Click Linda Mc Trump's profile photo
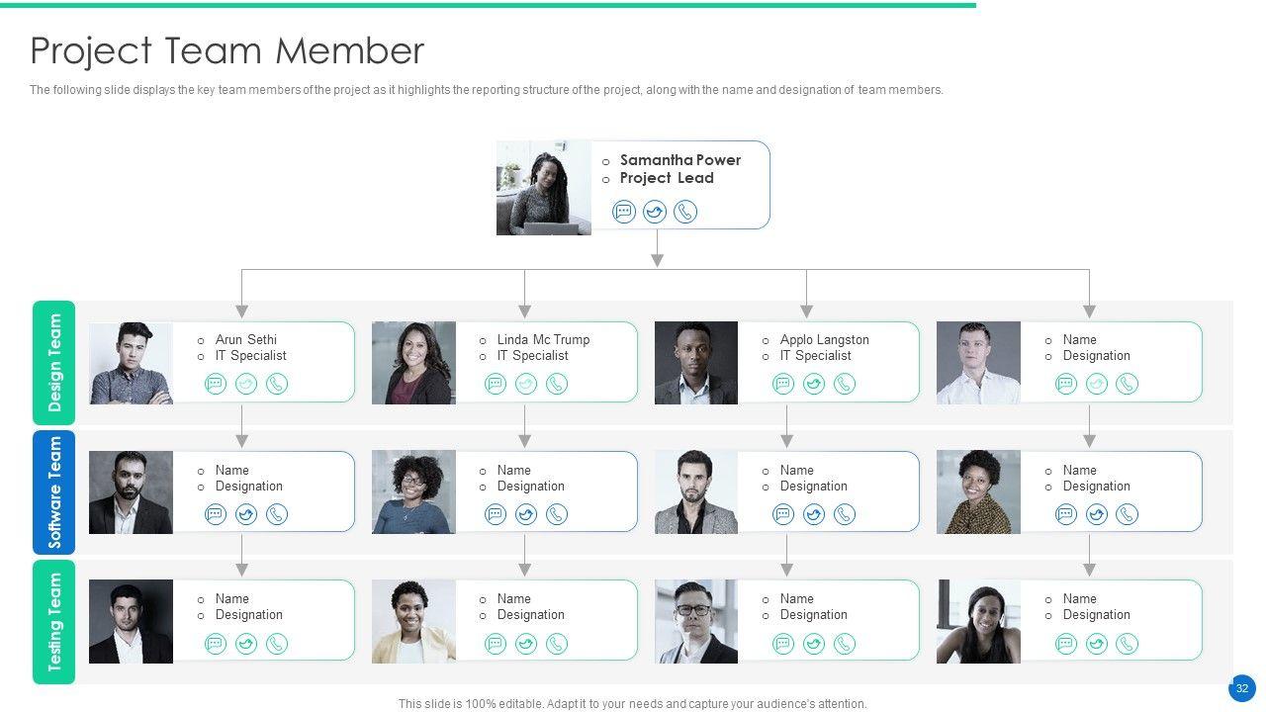Viewport: 1266px width, 712px height. (413, 363)
